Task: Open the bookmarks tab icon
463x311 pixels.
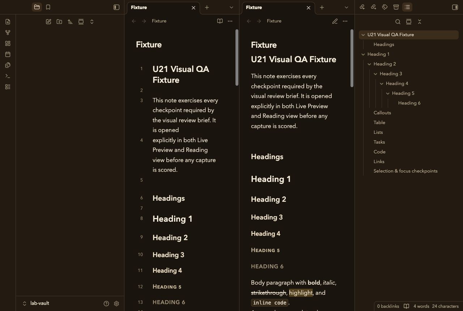Action: coord(48,7)
